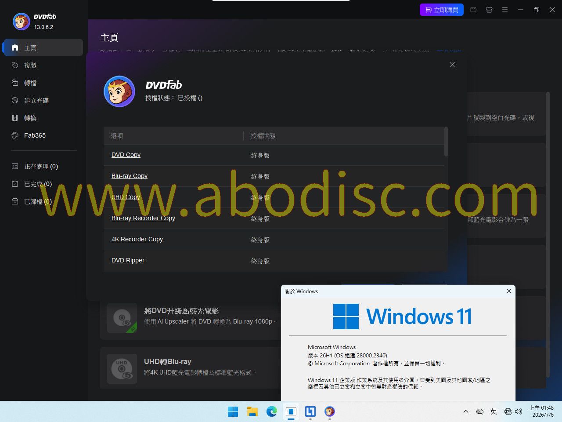The height and width of the screenshot is (422, 562).
Task: Open File Explorer from the taskbar
Action: [252, 411]
